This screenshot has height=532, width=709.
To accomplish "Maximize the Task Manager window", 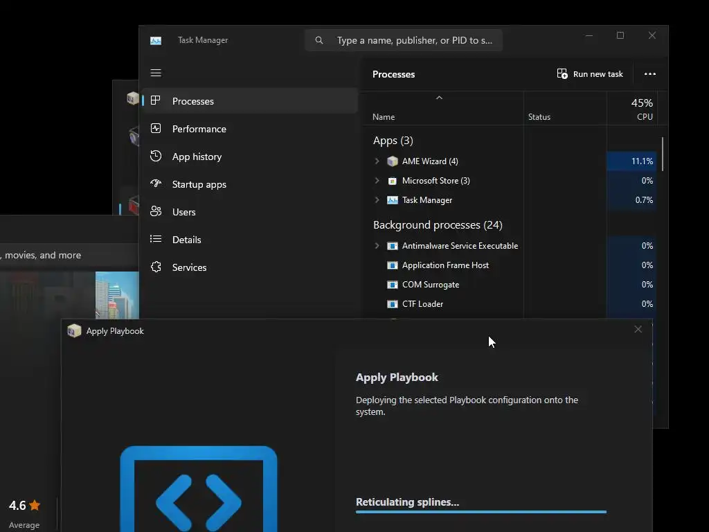I will pos(620,35).
